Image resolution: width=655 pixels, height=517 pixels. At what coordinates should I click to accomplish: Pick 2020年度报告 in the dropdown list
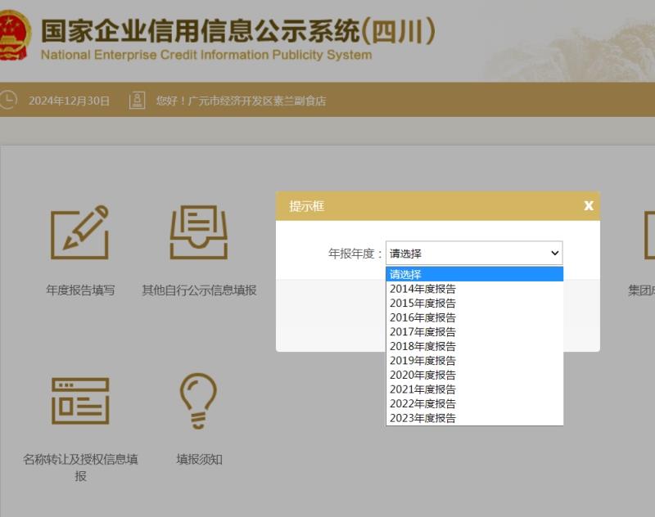click(423, 375)
